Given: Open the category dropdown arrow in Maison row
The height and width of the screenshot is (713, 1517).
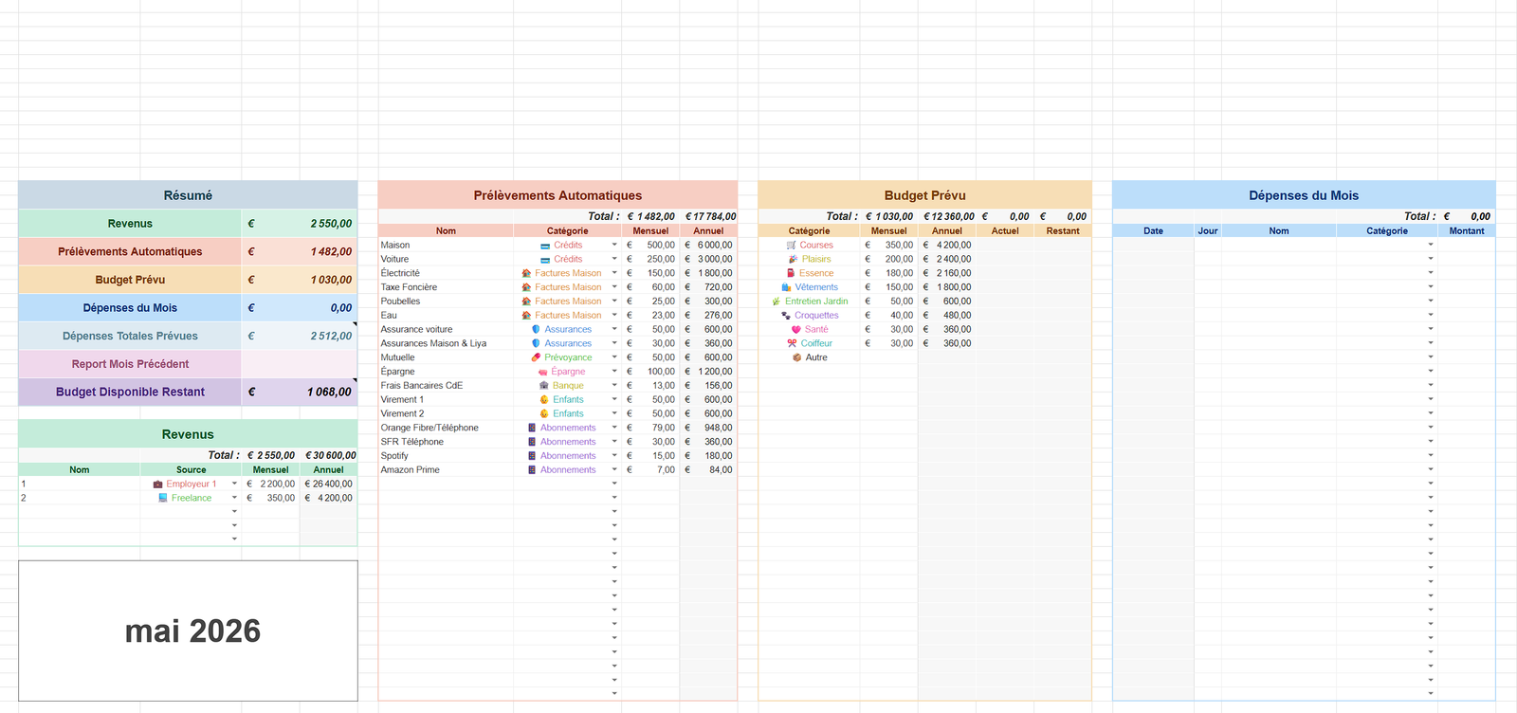Looking at the screenshot, I should point(614,245).
